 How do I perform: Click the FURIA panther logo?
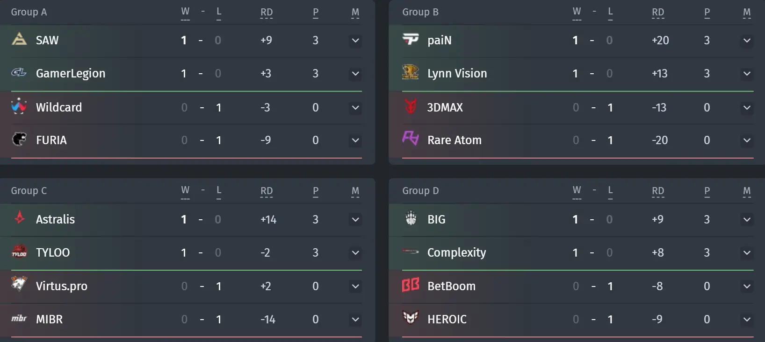[19, 139]
